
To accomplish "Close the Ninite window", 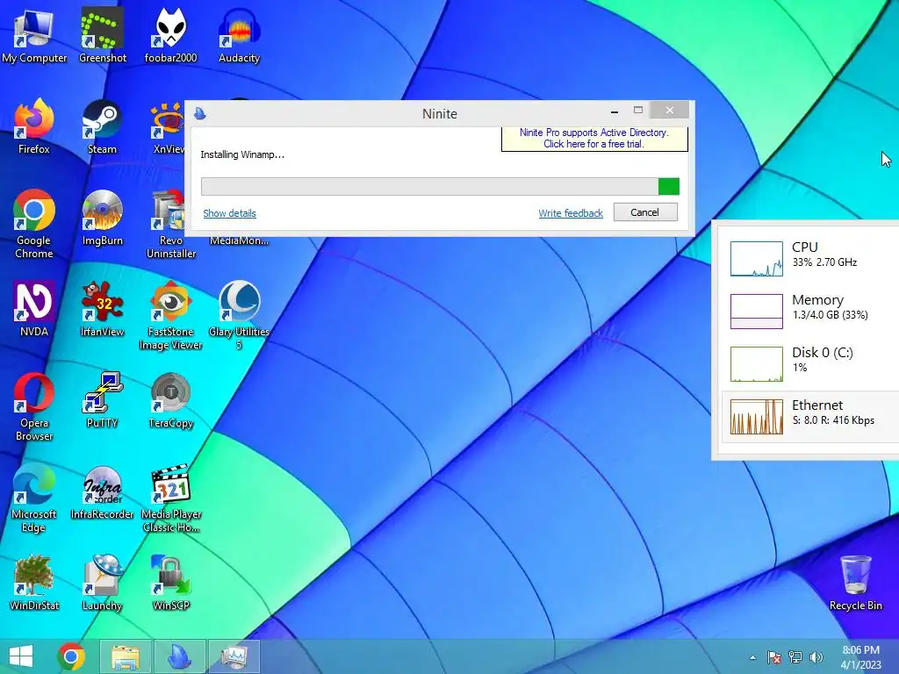I will (670, 110).
